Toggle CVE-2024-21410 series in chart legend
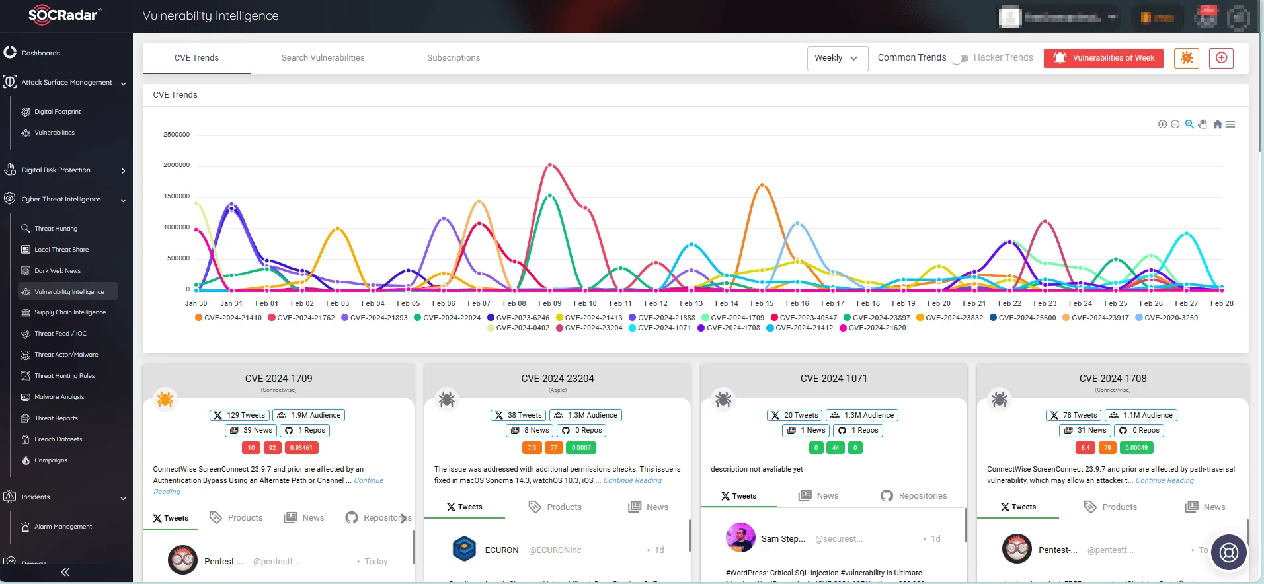1264x584 pixels. click(x=228, y=318)
